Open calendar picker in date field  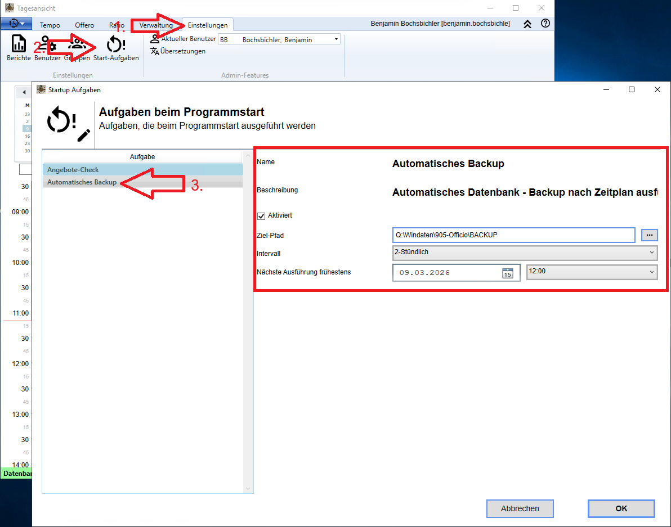pyautogui.click(x=507, y=273)
